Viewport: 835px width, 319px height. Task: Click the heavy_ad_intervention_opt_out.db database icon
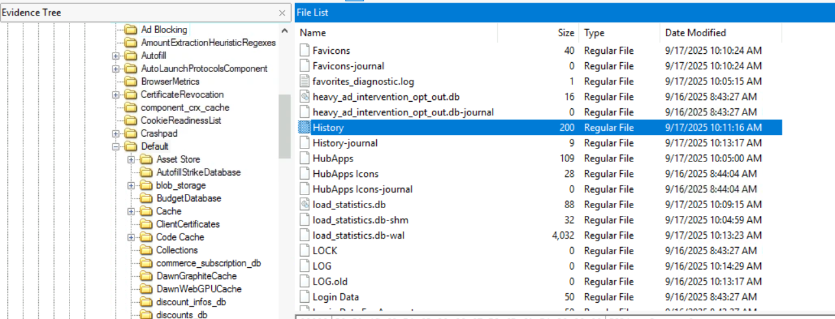tap(305, 97)
